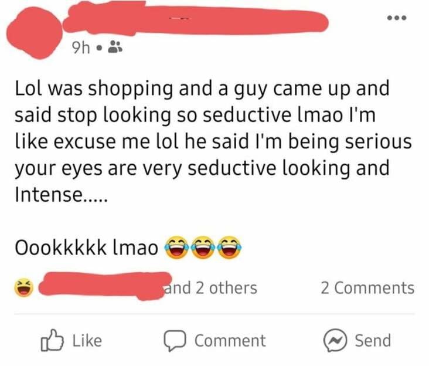
Task: View reactions via 'and 2 others'
Action: pyautogui.click(x=210, y=288)
